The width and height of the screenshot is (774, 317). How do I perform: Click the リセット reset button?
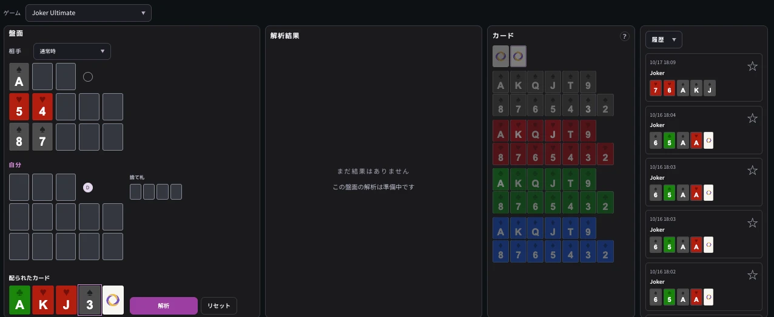point(219,306)
